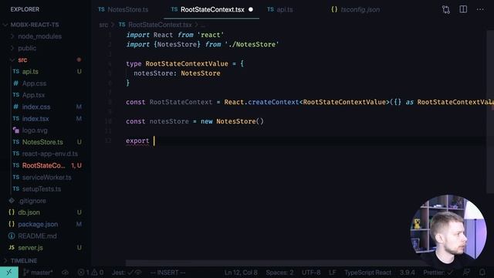Expand the TIMELINE section

click(x=24, y=261)
